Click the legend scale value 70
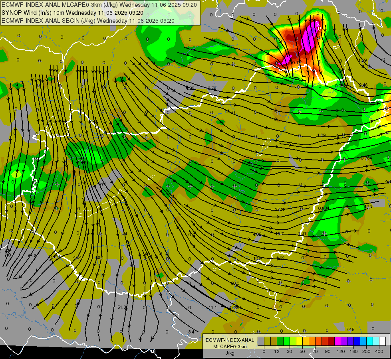Viewport: 391px width, 359px height. pyautogui.click(x=315, y=351)
